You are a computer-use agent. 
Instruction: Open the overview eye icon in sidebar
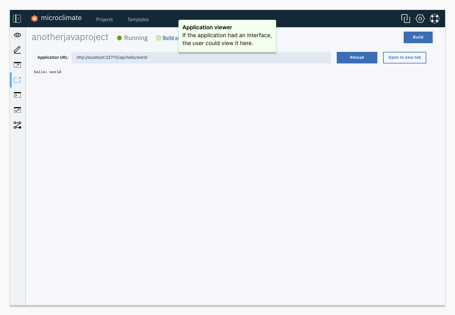pyautogui.click(x=17, y=35)
